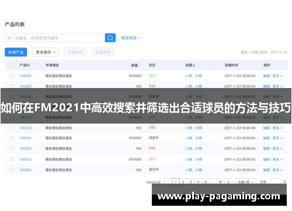Click the previous-page left arrow
The width and height of the screenshot is (292, 211).
click(168, 182)
